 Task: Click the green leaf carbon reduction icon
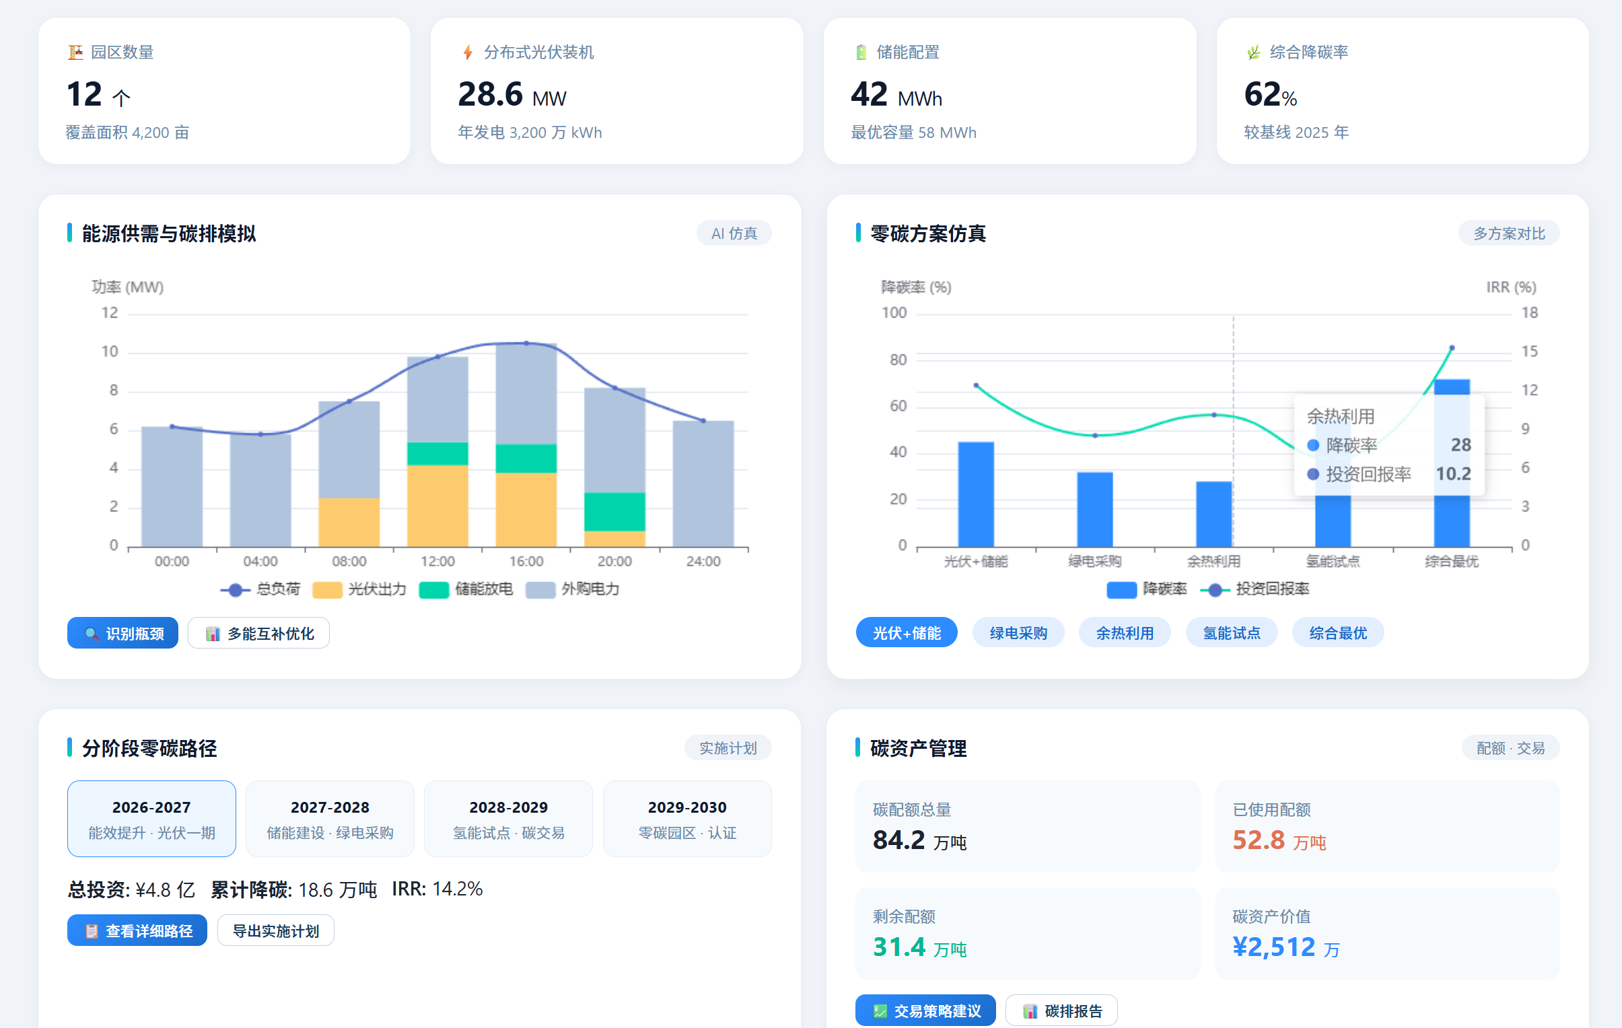[1254, 52]
